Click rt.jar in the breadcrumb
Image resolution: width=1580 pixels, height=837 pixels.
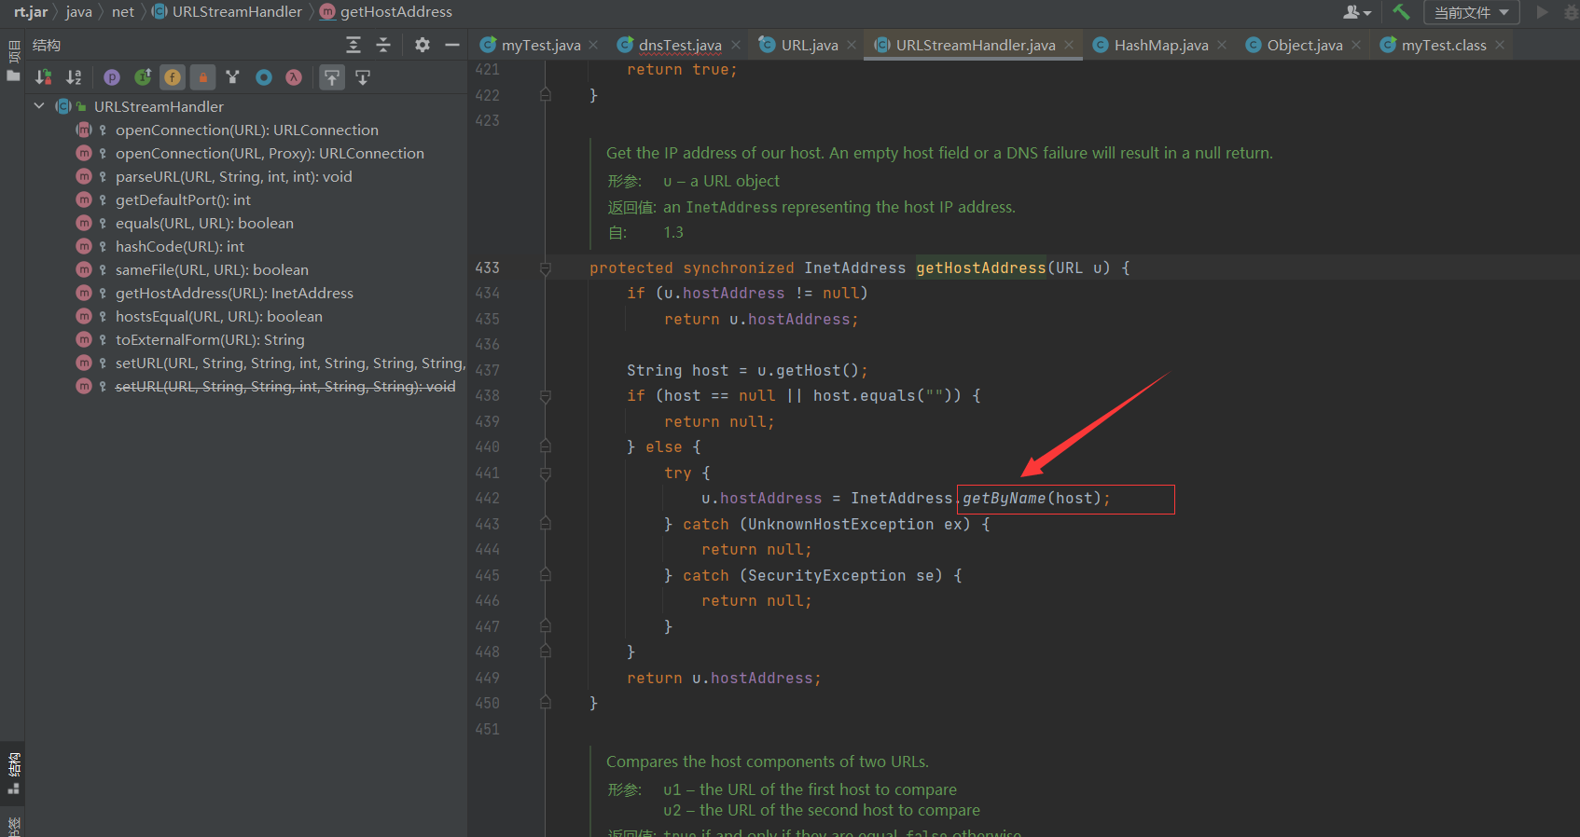click(x=31, y=12)
